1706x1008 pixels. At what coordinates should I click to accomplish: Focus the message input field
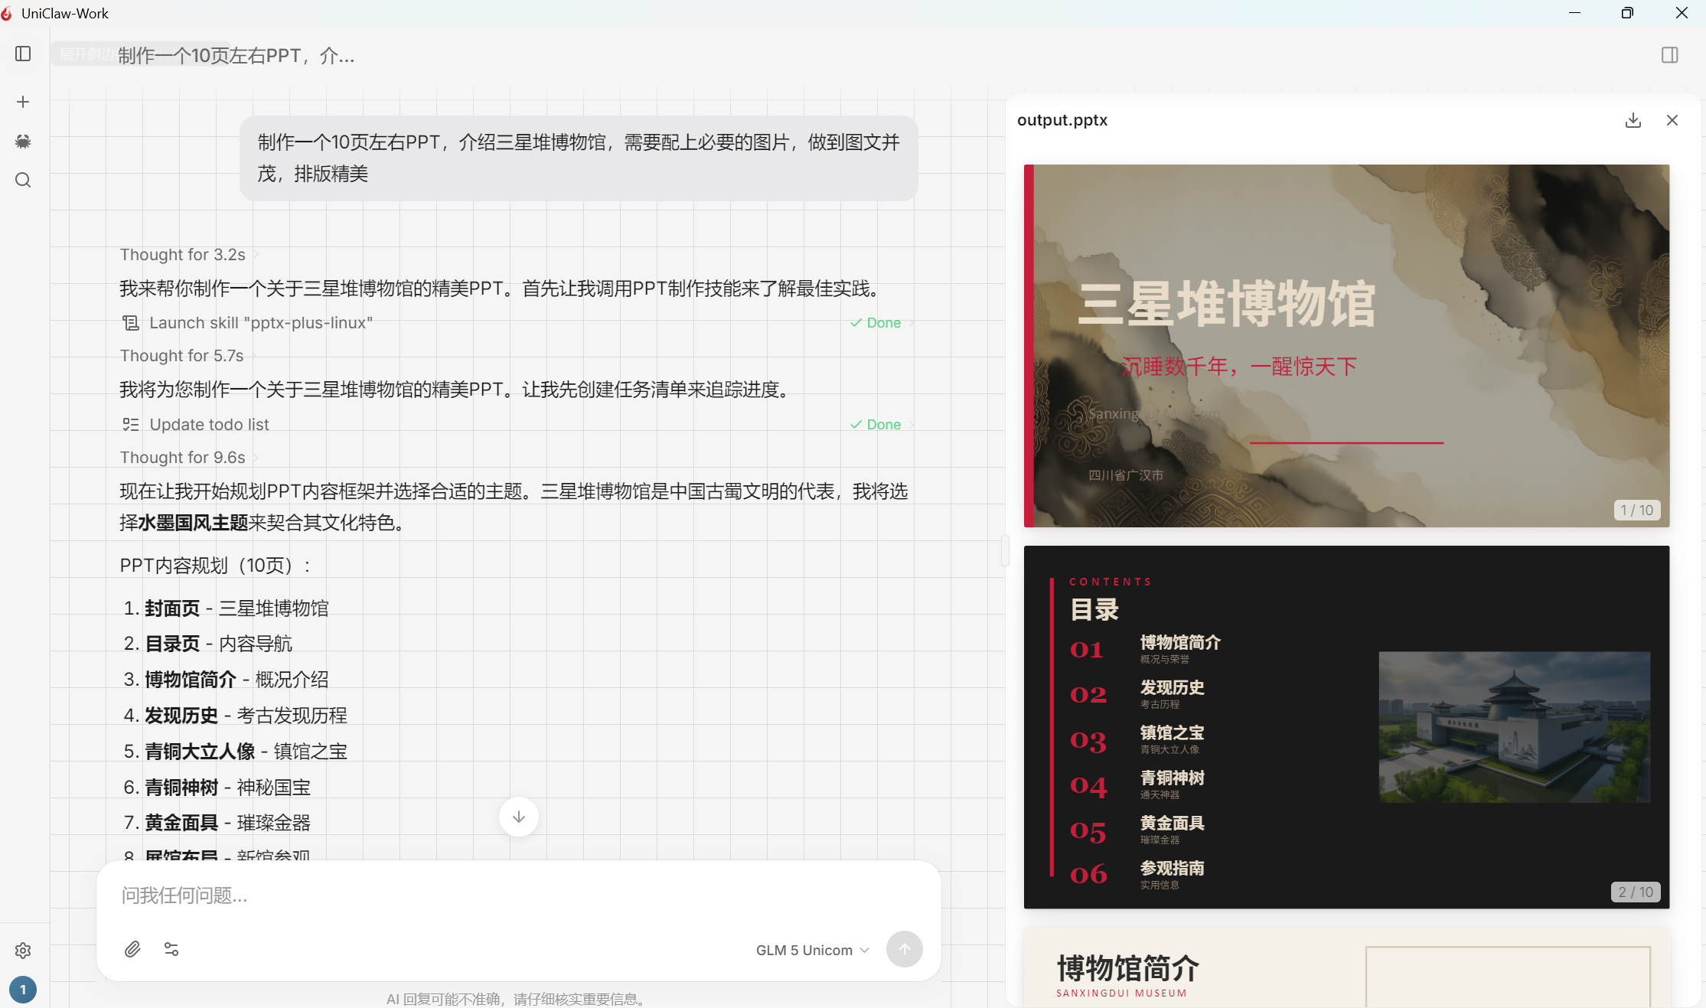[x=519, y=895]
